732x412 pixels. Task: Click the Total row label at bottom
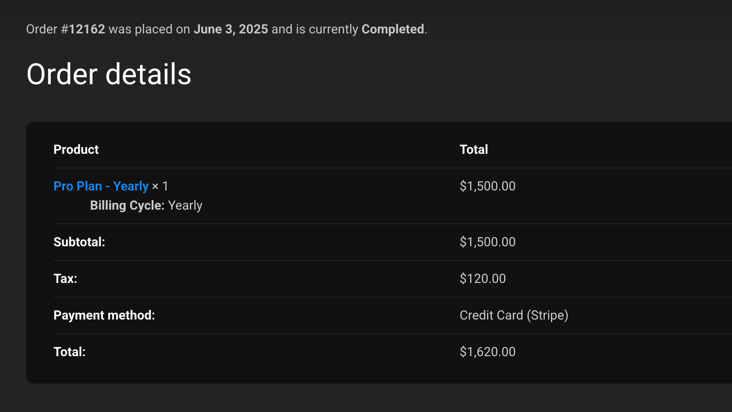(x=70, y=352)
